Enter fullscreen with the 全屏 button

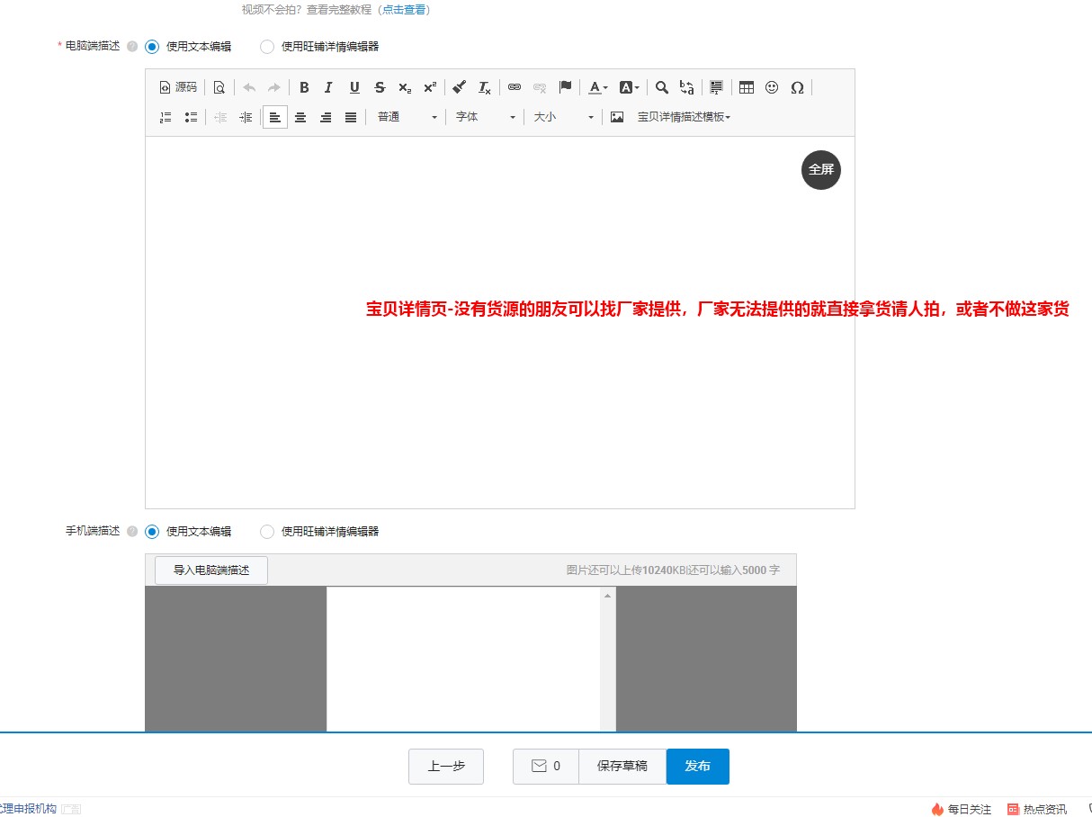point(820,169)
